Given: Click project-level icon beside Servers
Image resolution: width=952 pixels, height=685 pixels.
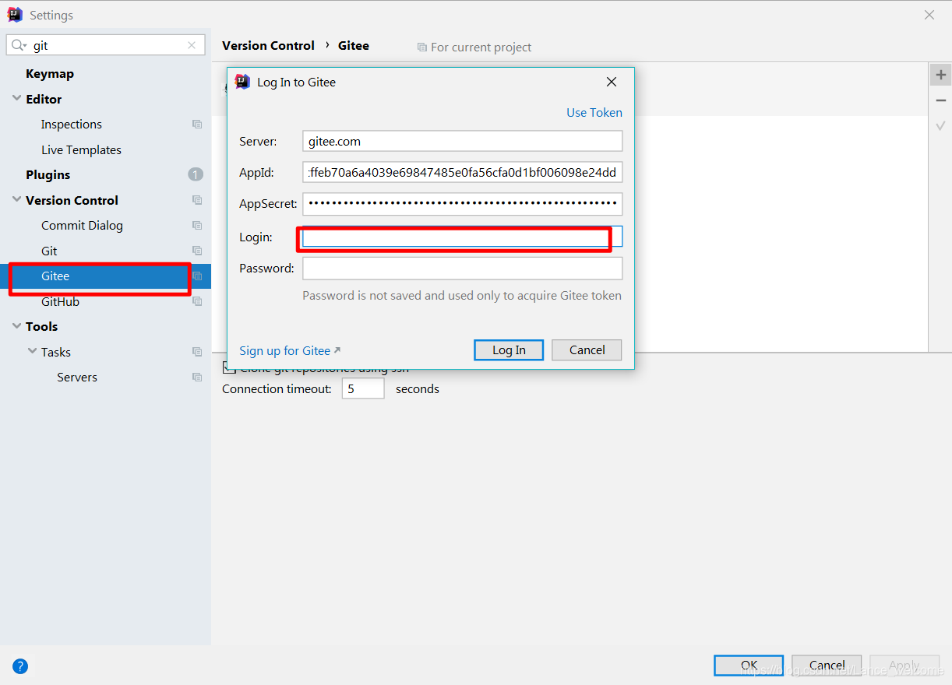Looking at the screenshot, I should pos(197,378).
